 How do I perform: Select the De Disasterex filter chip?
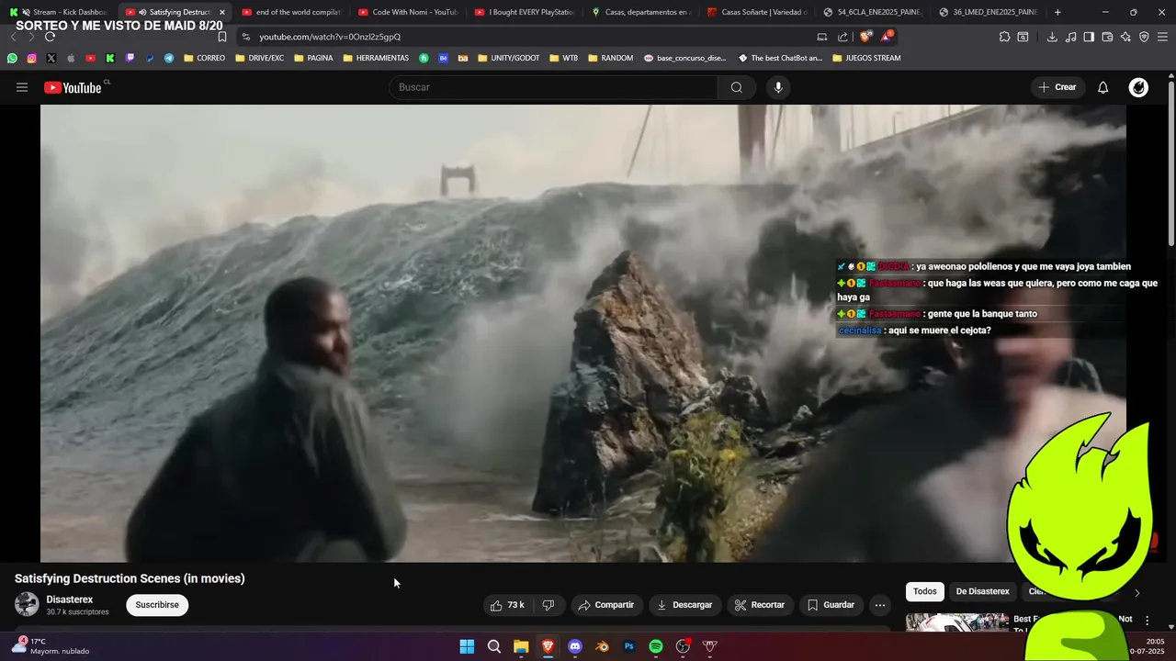[x=982, y=591]
